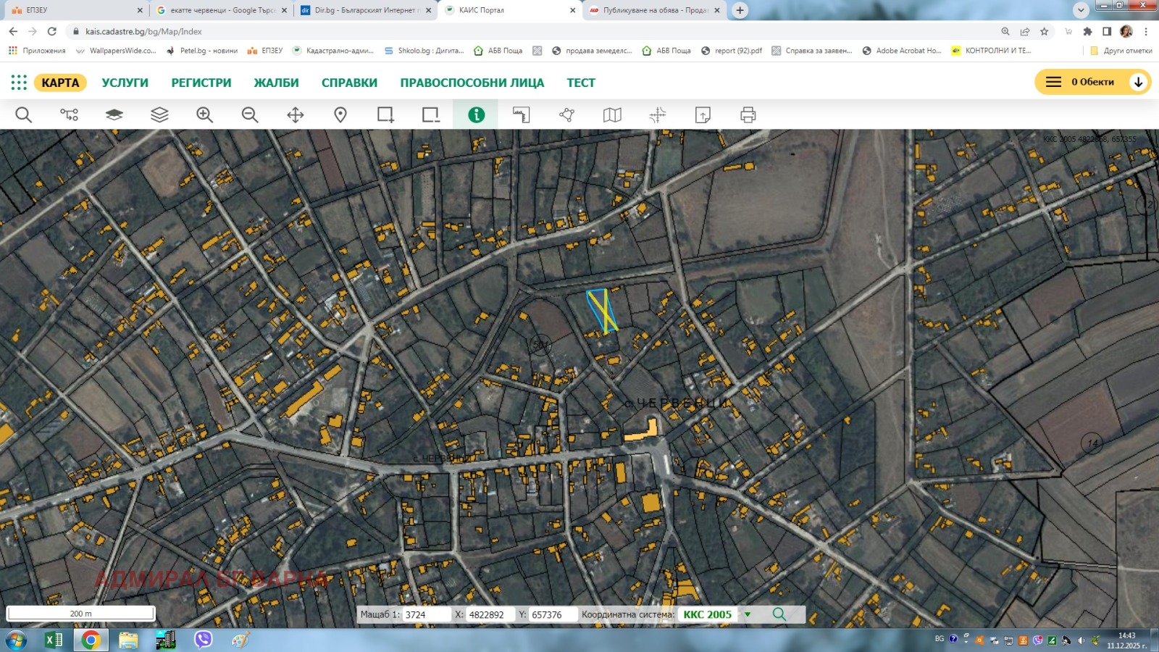The height and width of the screenshot is (652, 1159).
Task: Go to the СПРАВКИ menu item
Action: point(349,83)
